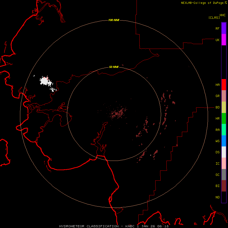The image size is (228, 228).
Task: Click the BI brown legend swatch
Action: [x=224, y=186]
